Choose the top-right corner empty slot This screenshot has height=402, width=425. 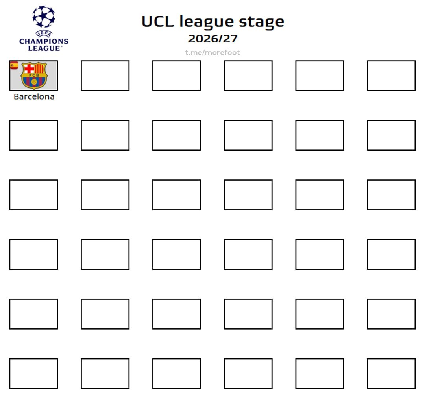(x=391, y=76)
